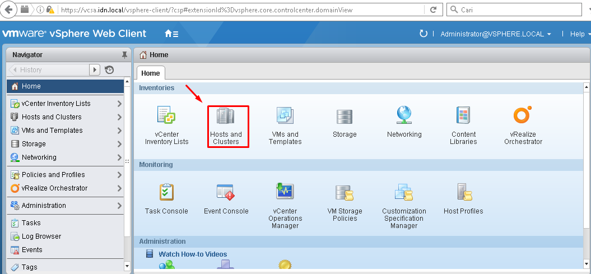Click Navigator scrollbar down arrow
The width and height of the screenshot is (591, 274).
point(127,266)
